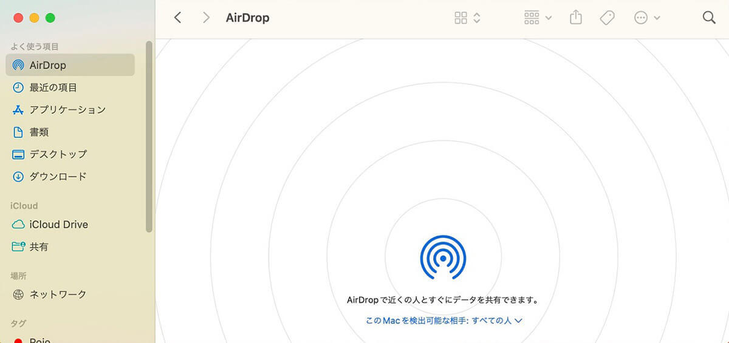The image size is (729, 343).
Task: Open the Share toolbar button
Action: pyautogui.click(x=576, y=18)
